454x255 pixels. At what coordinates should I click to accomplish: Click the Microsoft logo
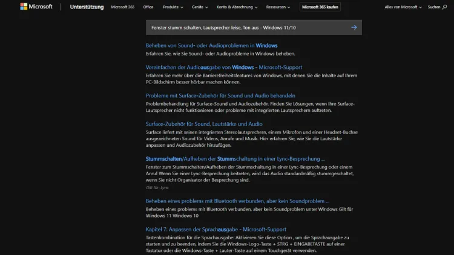pos(36,7)
